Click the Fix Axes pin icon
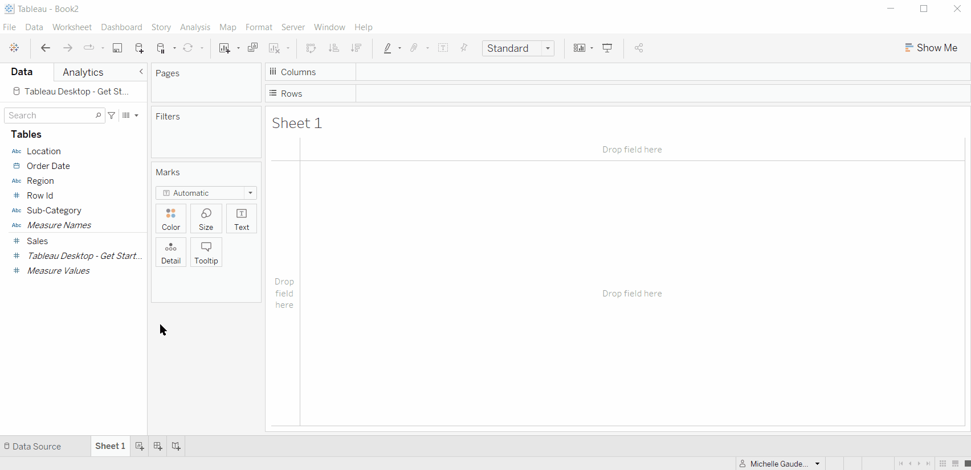Image resolution: width=971 pixels, height=470 pixels. pyautogui.click(x=464, y=48)
